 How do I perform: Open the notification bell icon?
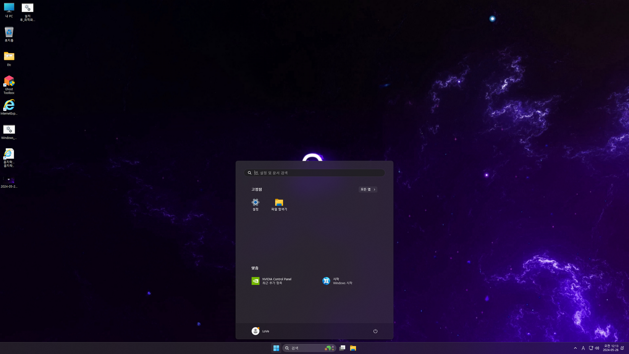pyautogui.click(x=622, y=348)
